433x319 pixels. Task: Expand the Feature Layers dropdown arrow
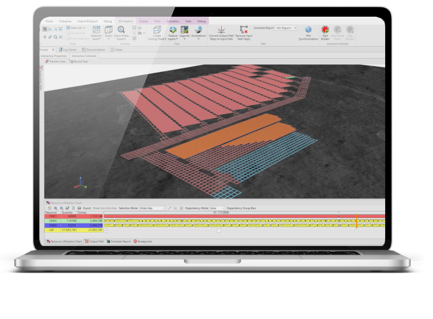click(x=177, y=39)
